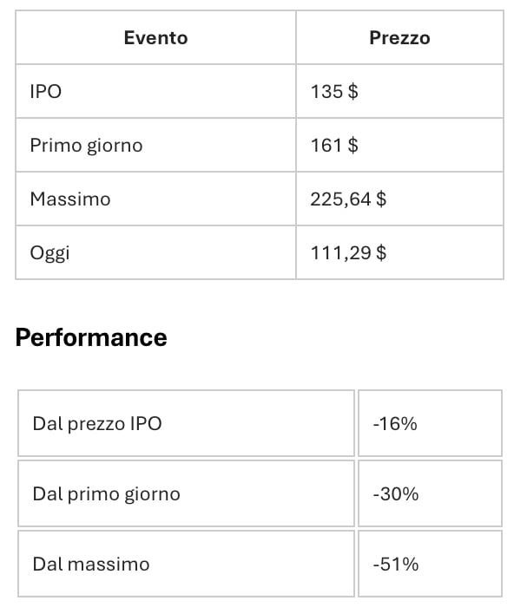Image resolution: width=514 pixels, height=607 pixels.
Task: Click the 135 $ price cell
Action: pyautogui.click(x=399, y=91)
